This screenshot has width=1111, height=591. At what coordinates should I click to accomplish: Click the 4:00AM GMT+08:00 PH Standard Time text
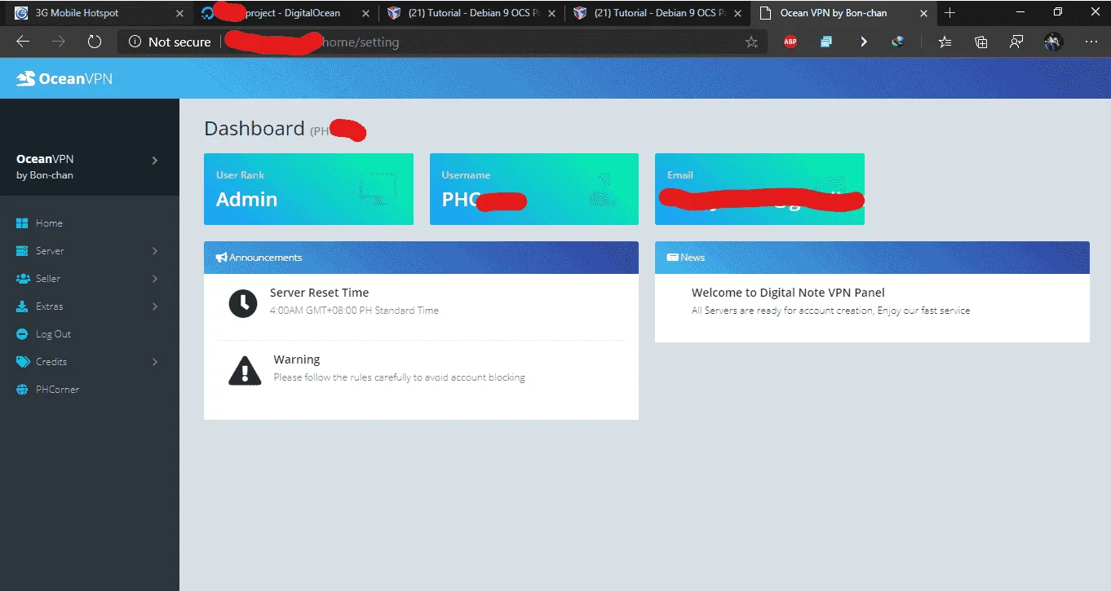pyautogui.click(x=354, y=311)
